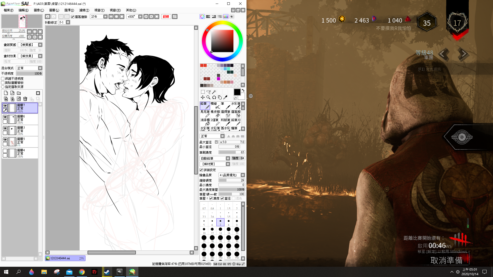
Task: Open the 濾鏡 filter menu
Action: (x=84, y=10)
